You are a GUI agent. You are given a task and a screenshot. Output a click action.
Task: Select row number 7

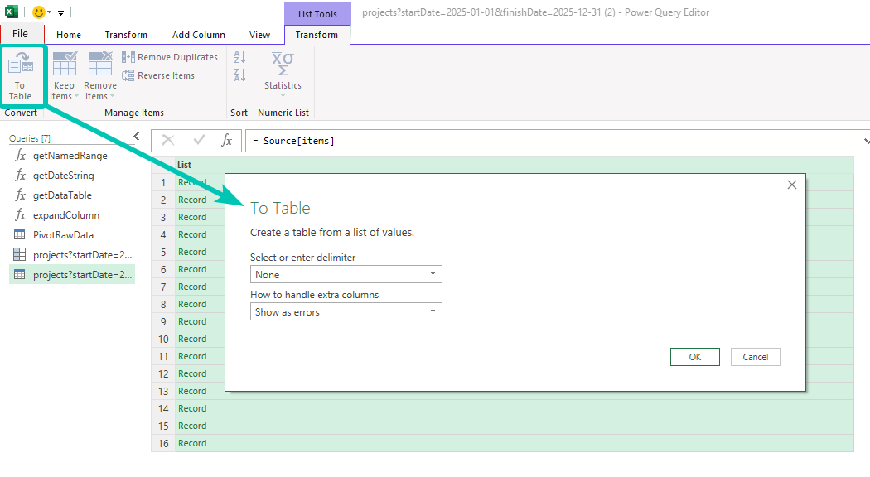coord(163,287)
